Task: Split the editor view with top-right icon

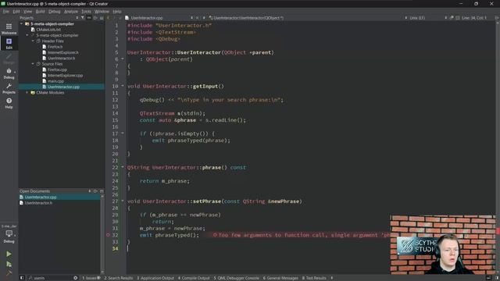Action: coord(497,18)
